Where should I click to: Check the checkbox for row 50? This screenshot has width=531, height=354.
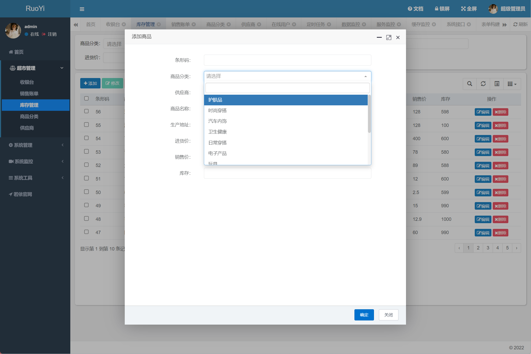point(86,192)
